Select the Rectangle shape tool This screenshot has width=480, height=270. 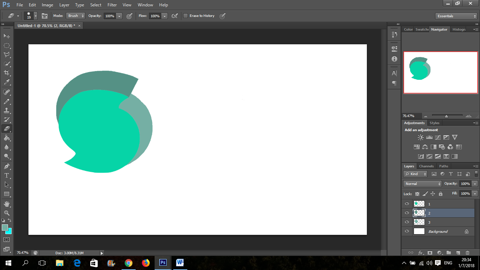point(7,194)
